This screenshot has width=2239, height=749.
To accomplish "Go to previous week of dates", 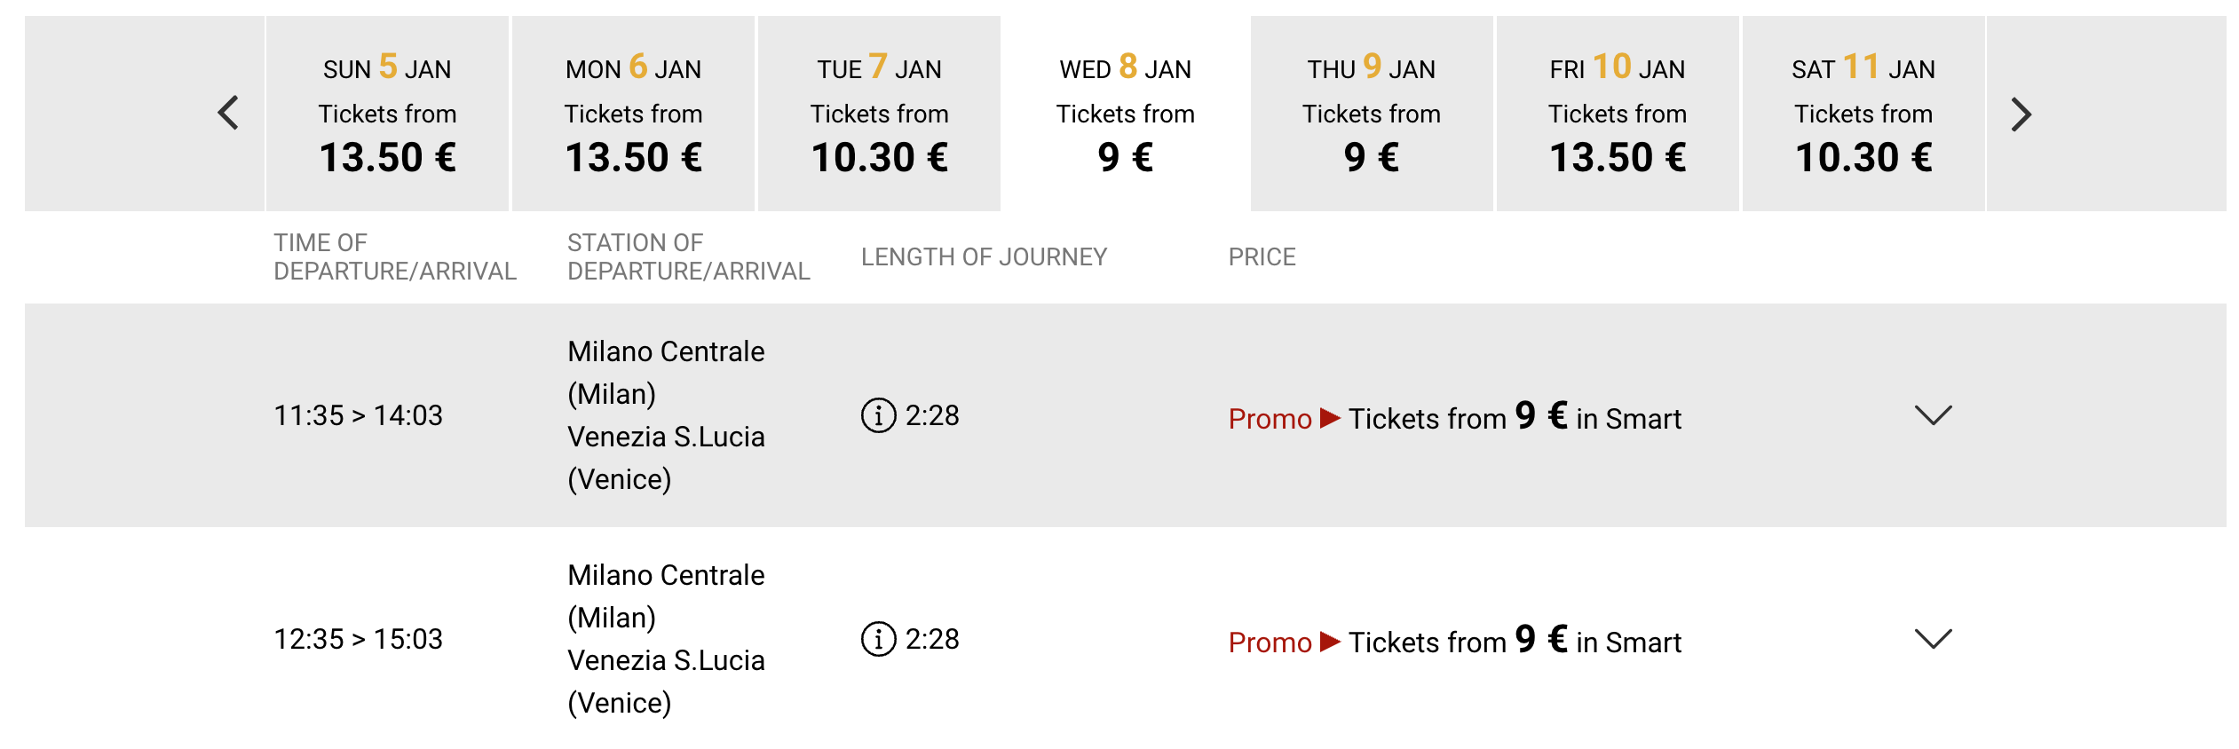I will click(228, 113).
